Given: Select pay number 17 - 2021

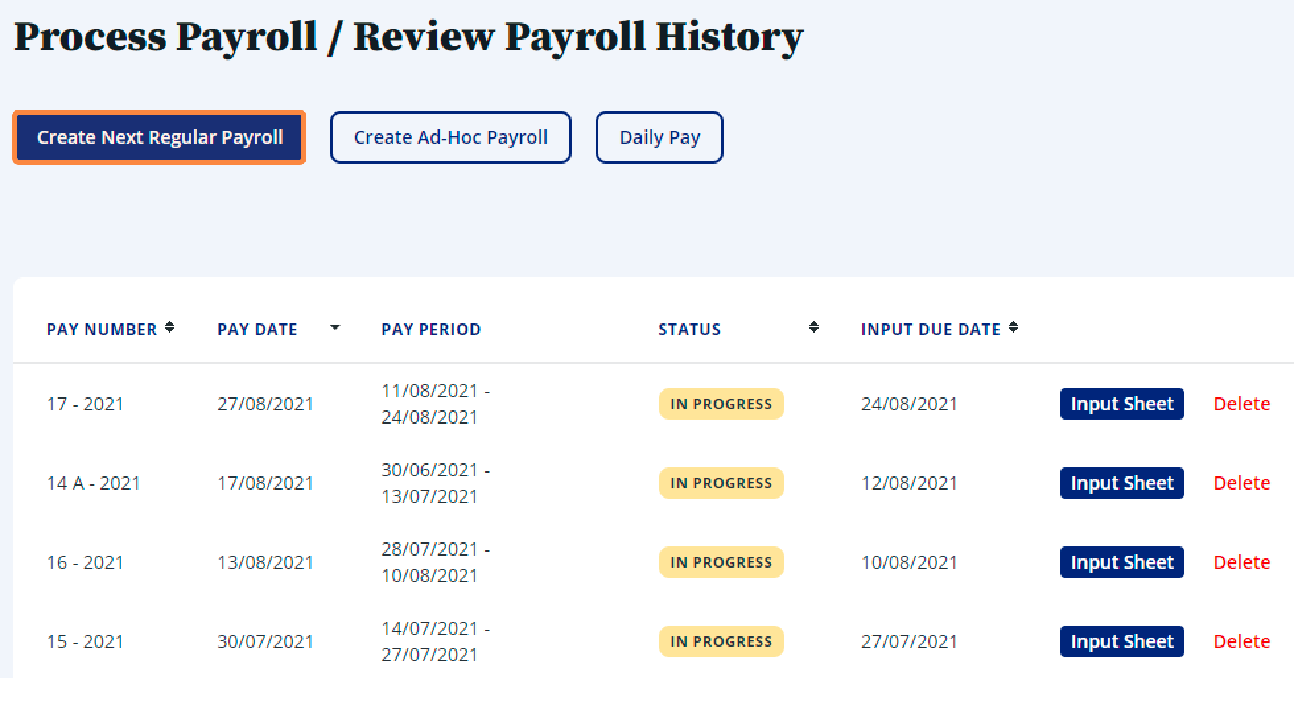Looking at the screenshot, I should [85, 404].
